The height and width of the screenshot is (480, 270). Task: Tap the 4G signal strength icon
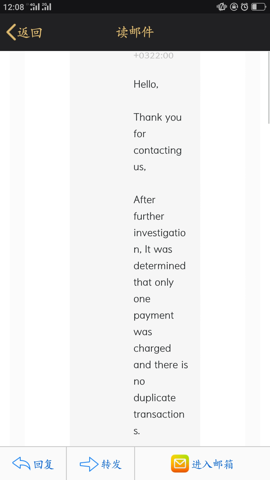34,6
